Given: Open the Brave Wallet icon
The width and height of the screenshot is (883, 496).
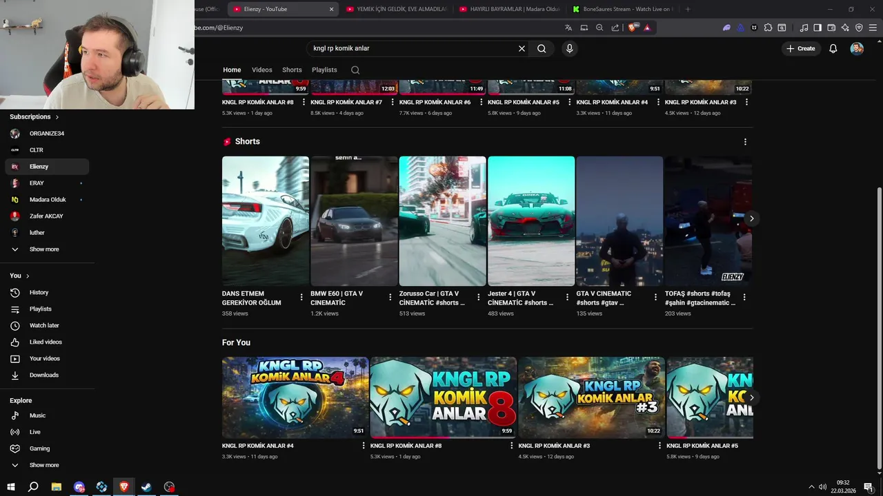Looking at the screenshot, I should [831, 28].
